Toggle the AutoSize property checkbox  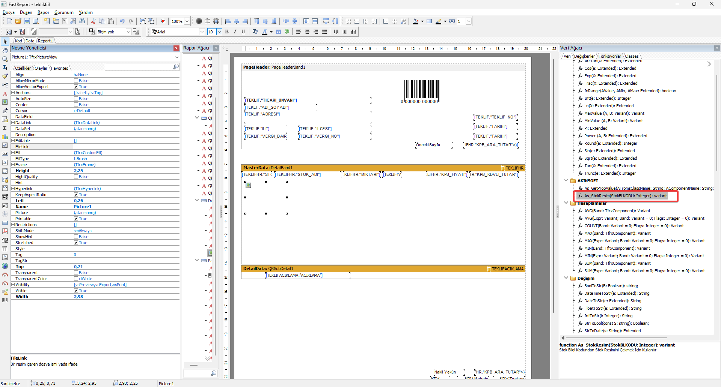pyautogui.click(x=76, y=99)
